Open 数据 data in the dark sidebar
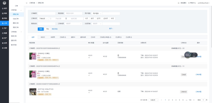This screenshot has width=212, height=103. coord(5,33)
